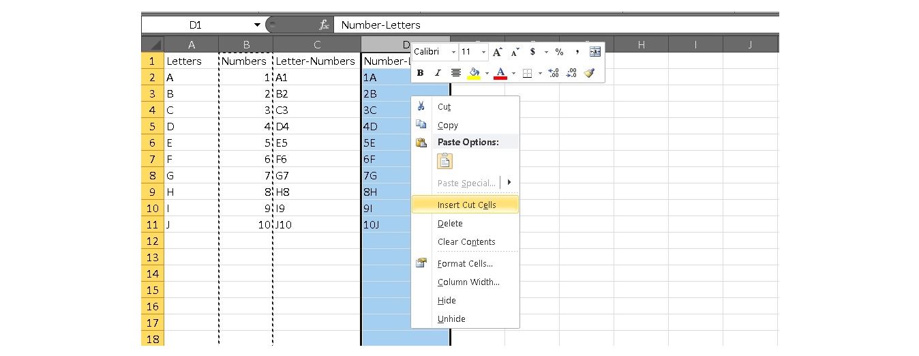Image resolution: width=919 pixels, height=356 pixels.
Task: Apply yellow fill color bucket
Action: [x=474, y=73]
